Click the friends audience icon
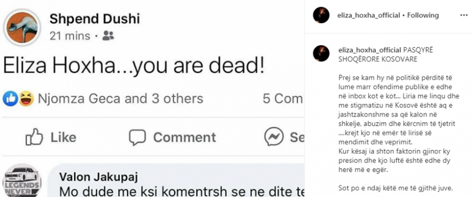Image resolution: width=472 pixels, height=197 pixels. click(x=108, y=35)
